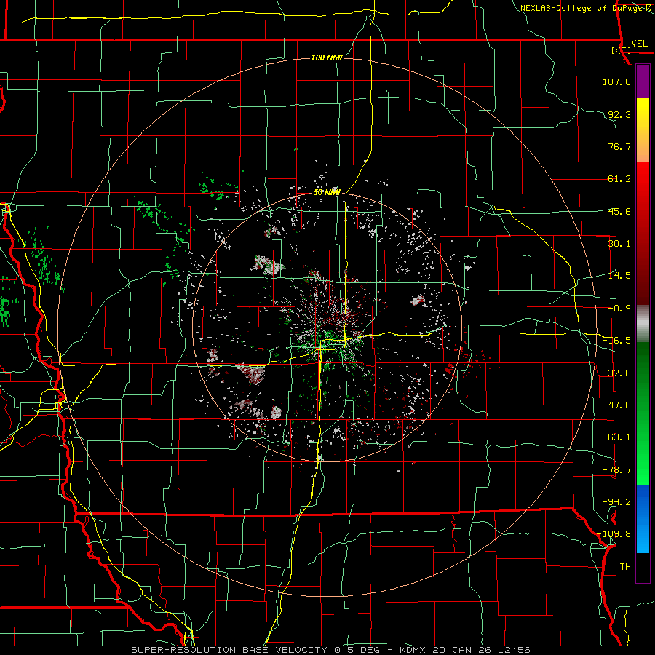Click the purple segment of velocity color bar
Screen dimensions: 655x655
643,82
